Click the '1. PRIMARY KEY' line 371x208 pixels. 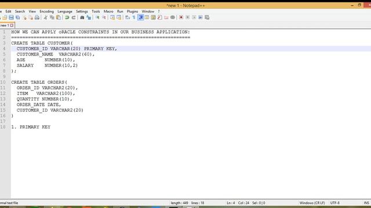click(x=31, y=127)
